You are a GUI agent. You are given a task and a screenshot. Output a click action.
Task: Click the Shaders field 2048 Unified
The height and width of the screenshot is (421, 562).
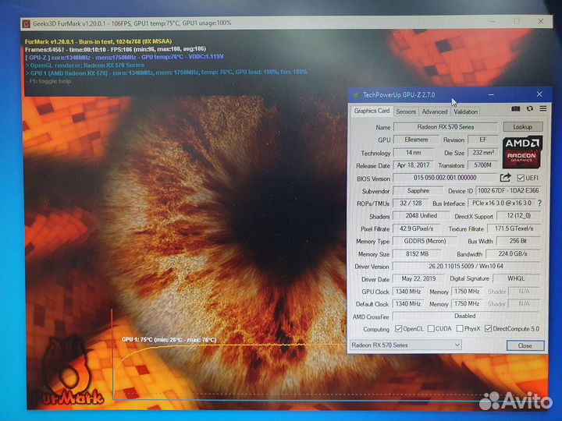tap(421, 216)
